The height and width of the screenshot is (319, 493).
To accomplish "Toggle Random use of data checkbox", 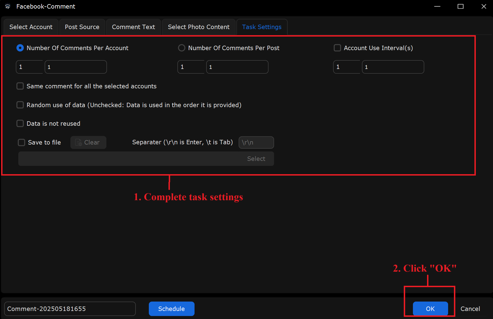I will [20, 105].
